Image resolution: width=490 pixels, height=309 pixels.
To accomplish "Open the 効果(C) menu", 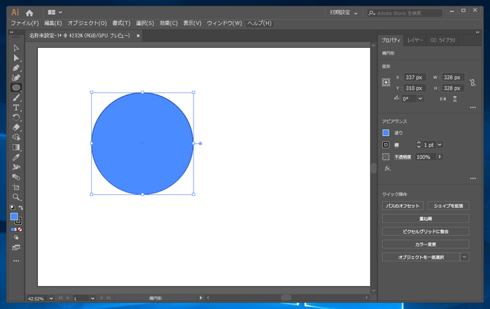I will click(168, 23).
